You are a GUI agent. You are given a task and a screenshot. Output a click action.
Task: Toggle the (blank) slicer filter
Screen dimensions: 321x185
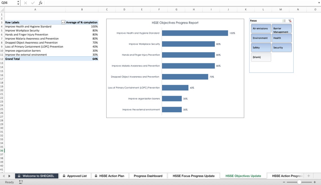coord(261,57)
